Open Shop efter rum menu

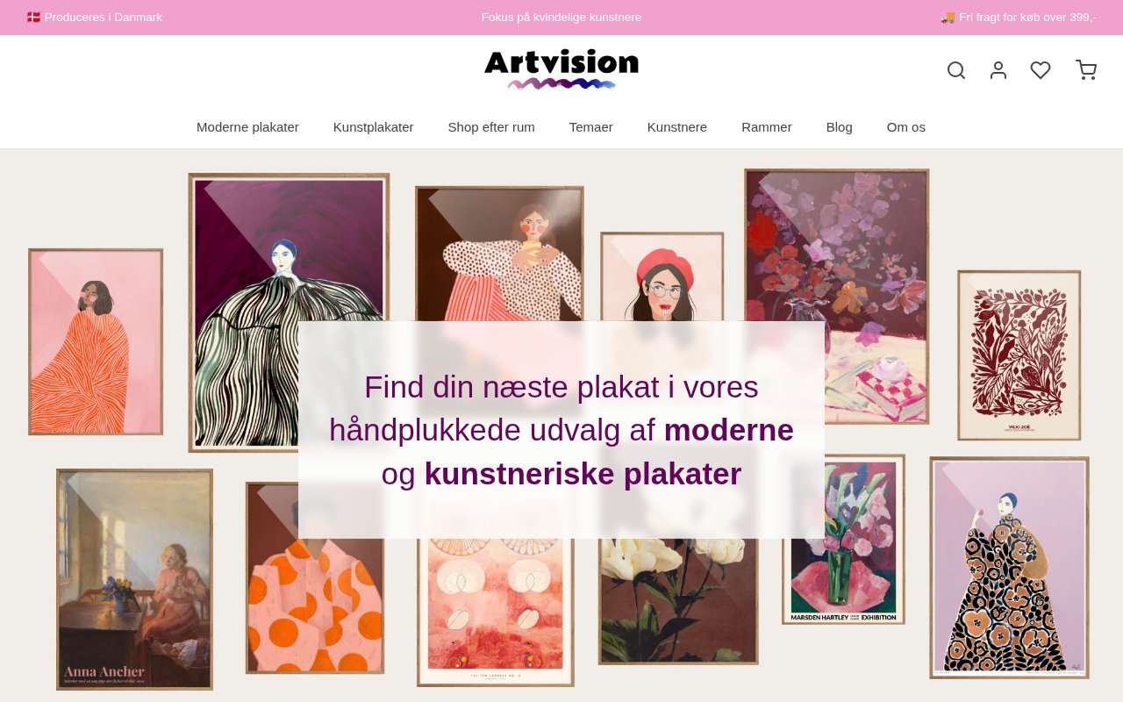pyautogui.click(x=491, y=127)
